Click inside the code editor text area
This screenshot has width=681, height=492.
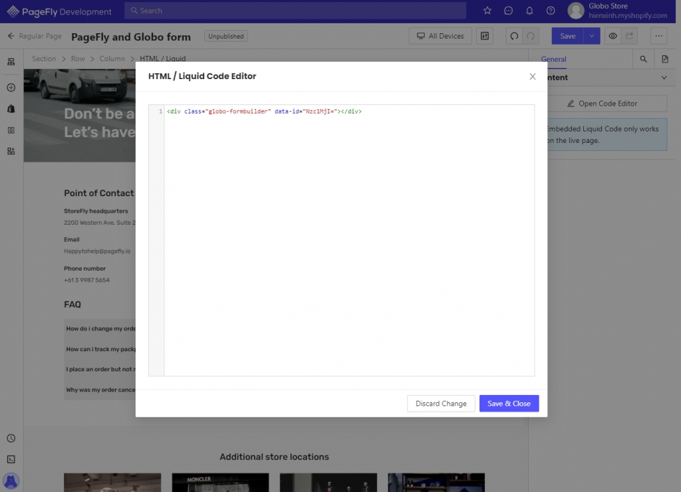(x=348, y=239)
